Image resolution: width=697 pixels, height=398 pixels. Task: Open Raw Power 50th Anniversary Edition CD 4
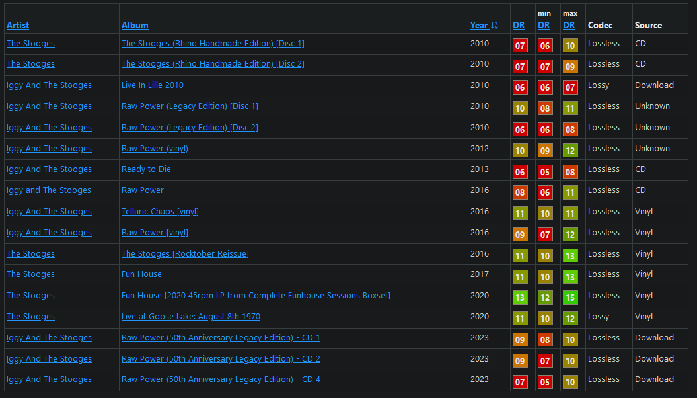[221, 379]
